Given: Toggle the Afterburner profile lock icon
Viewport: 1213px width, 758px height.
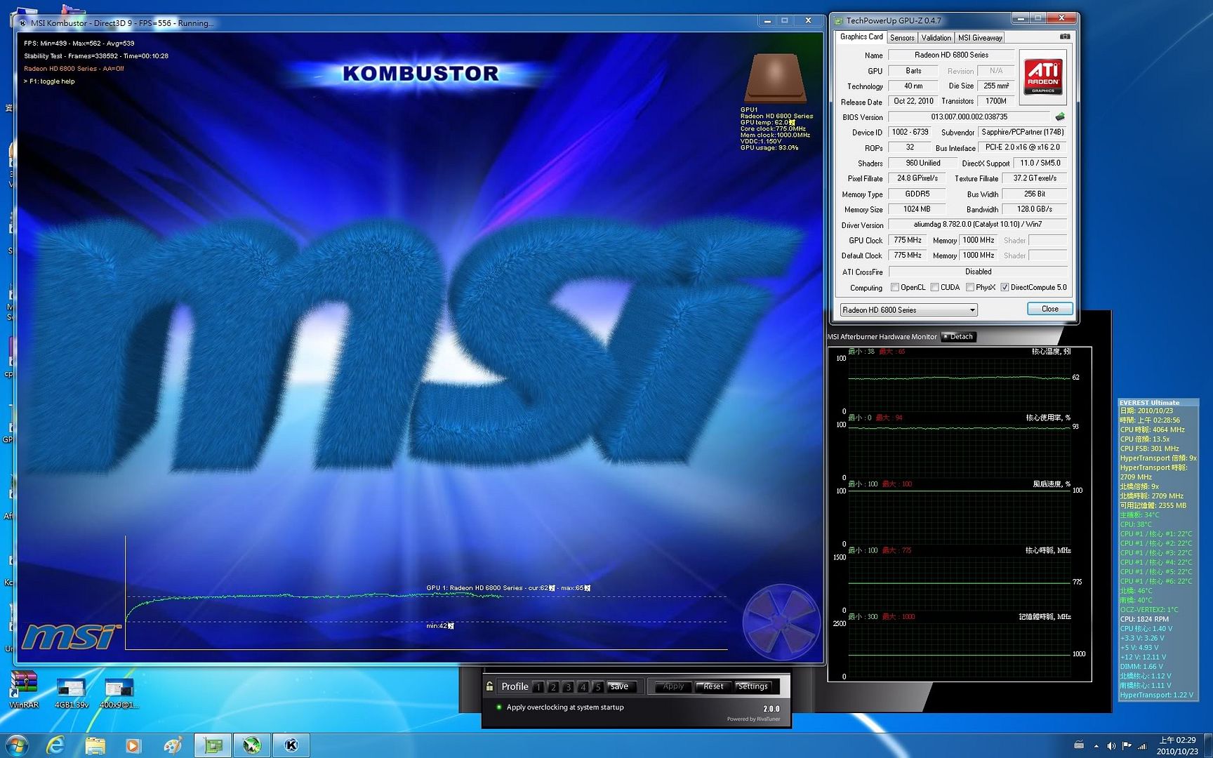Looking at the screenshot, I should coord(489,686).
